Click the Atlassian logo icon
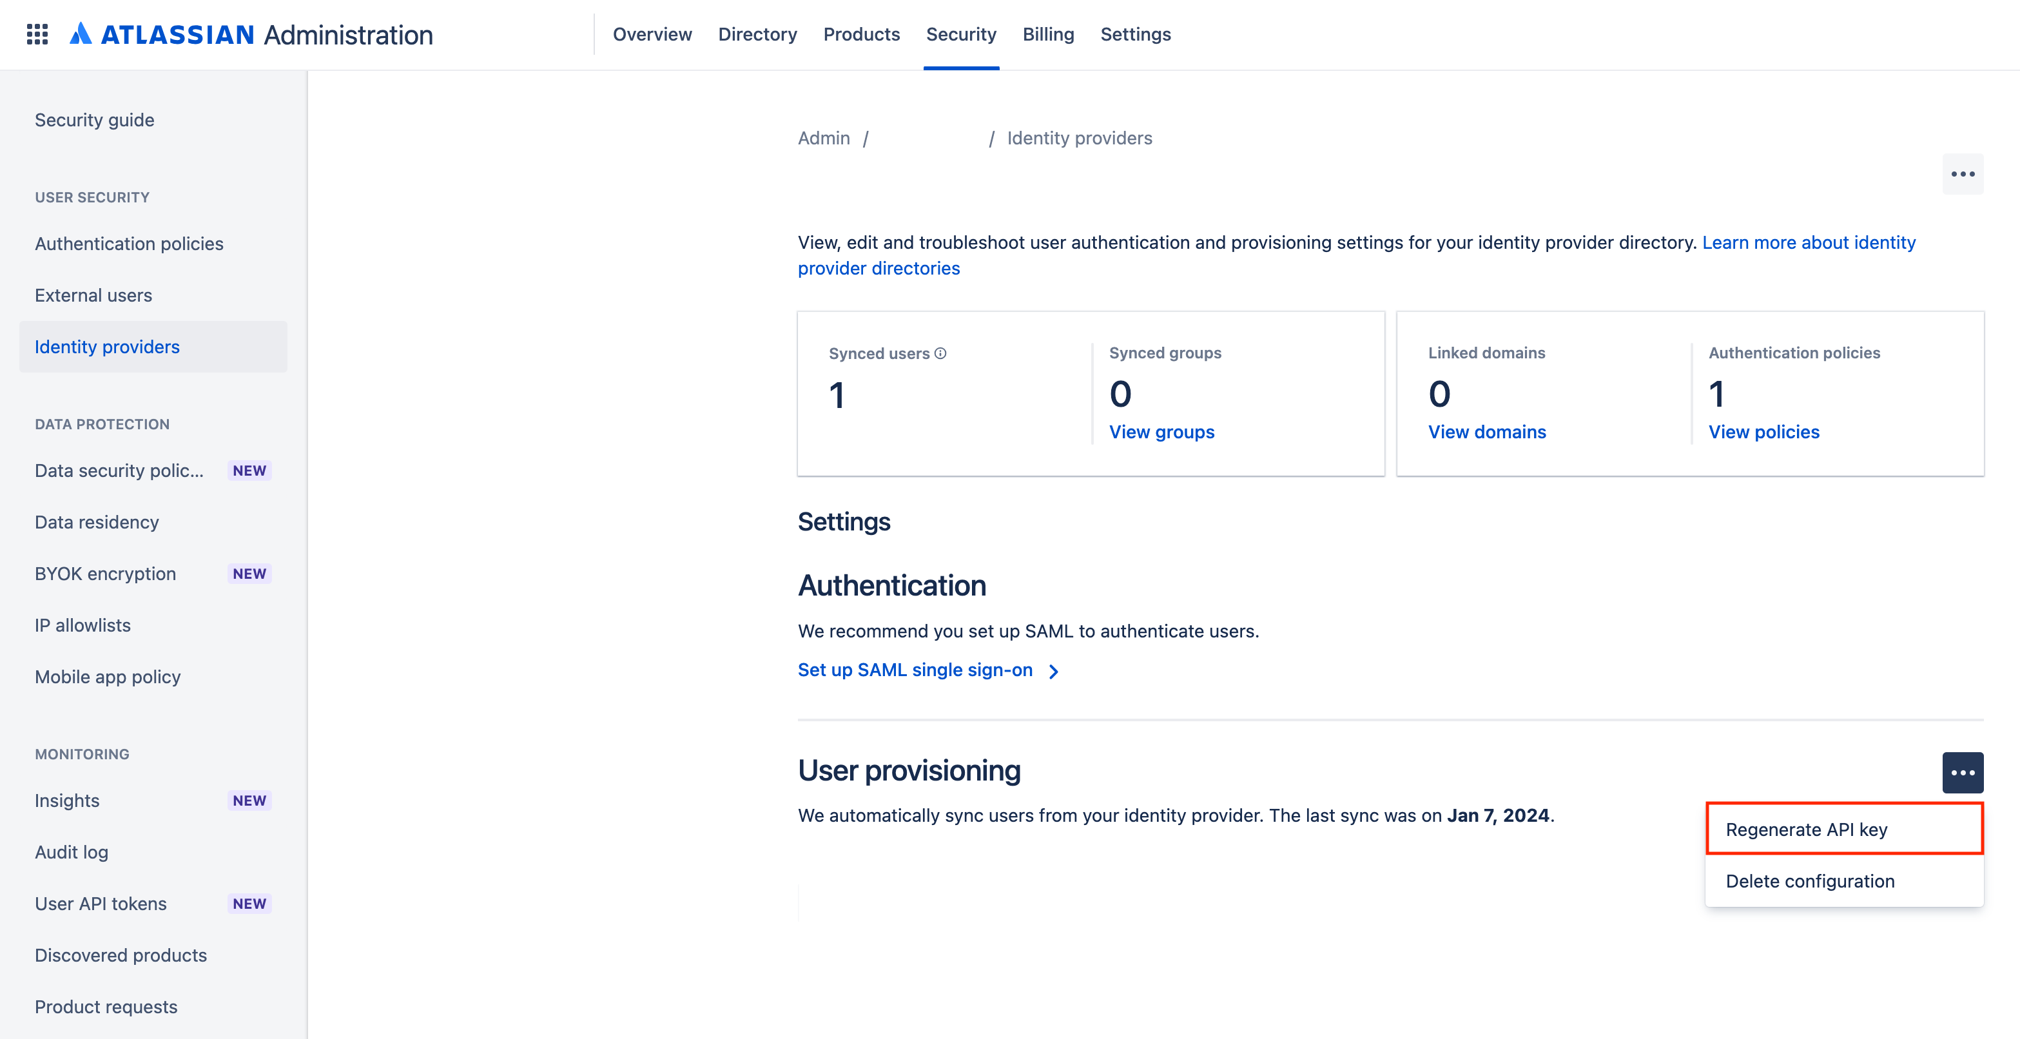 (x=81, y=34)
